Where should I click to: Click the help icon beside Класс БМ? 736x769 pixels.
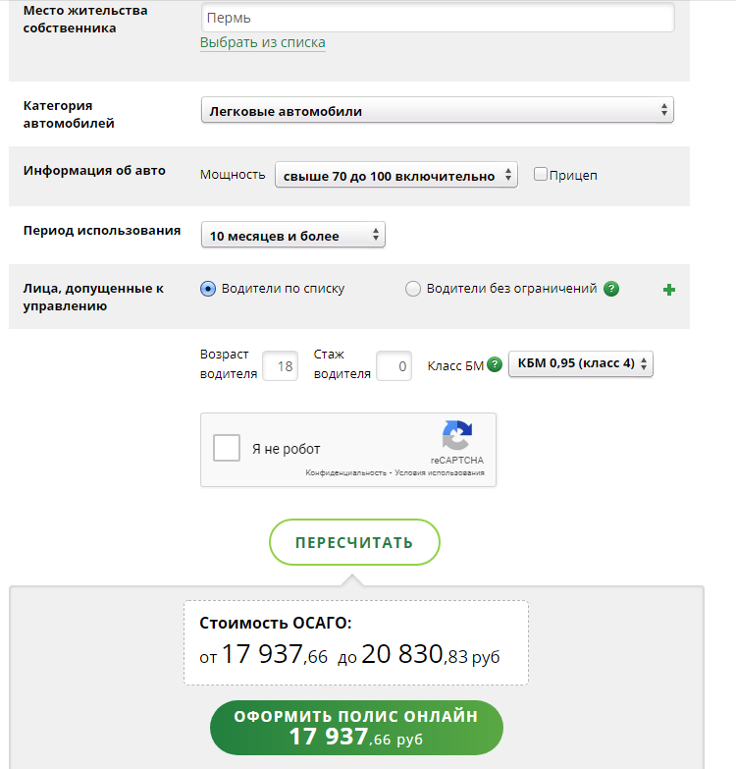coord(495,364)
